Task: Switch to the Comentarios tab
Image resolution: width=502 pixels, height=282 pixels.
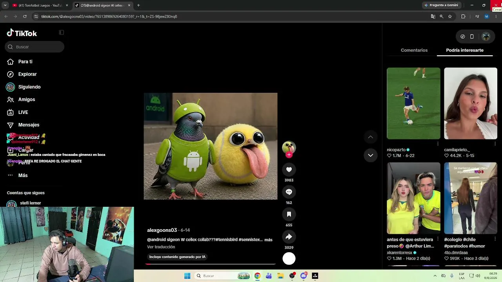Action: [414, 50]
